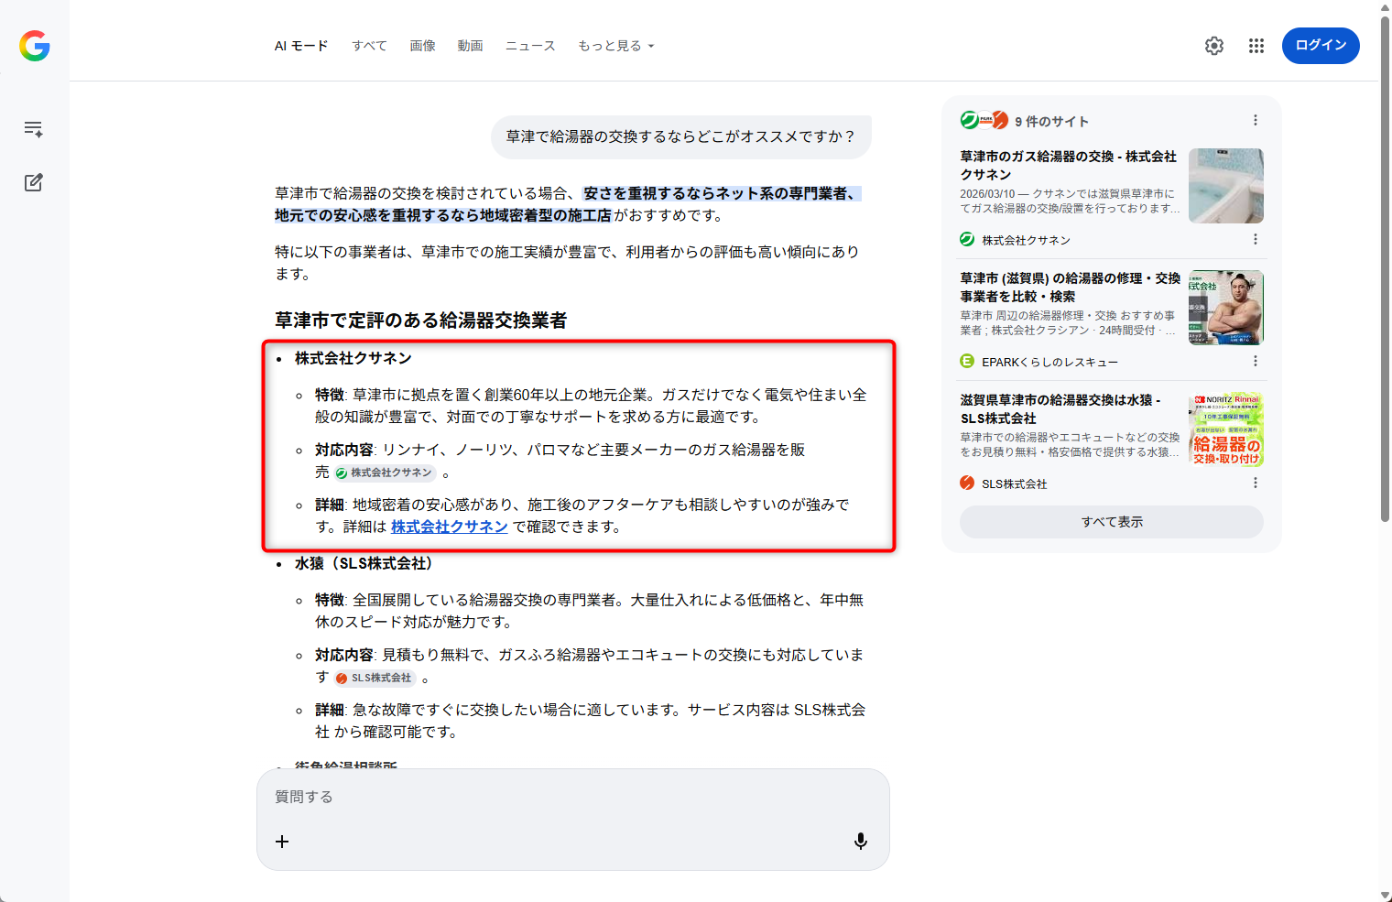This screenshot has height=902, width=1392.
Task: Click the 株式会社クサネン bullet heading
Action: (x=353, y=358)
